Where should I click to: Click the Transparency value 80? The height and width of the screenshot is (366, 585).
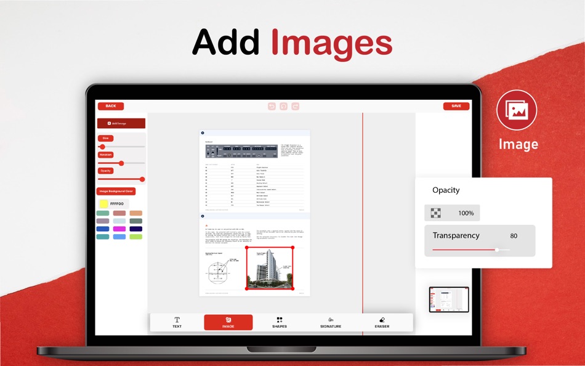tap(514, 235)
